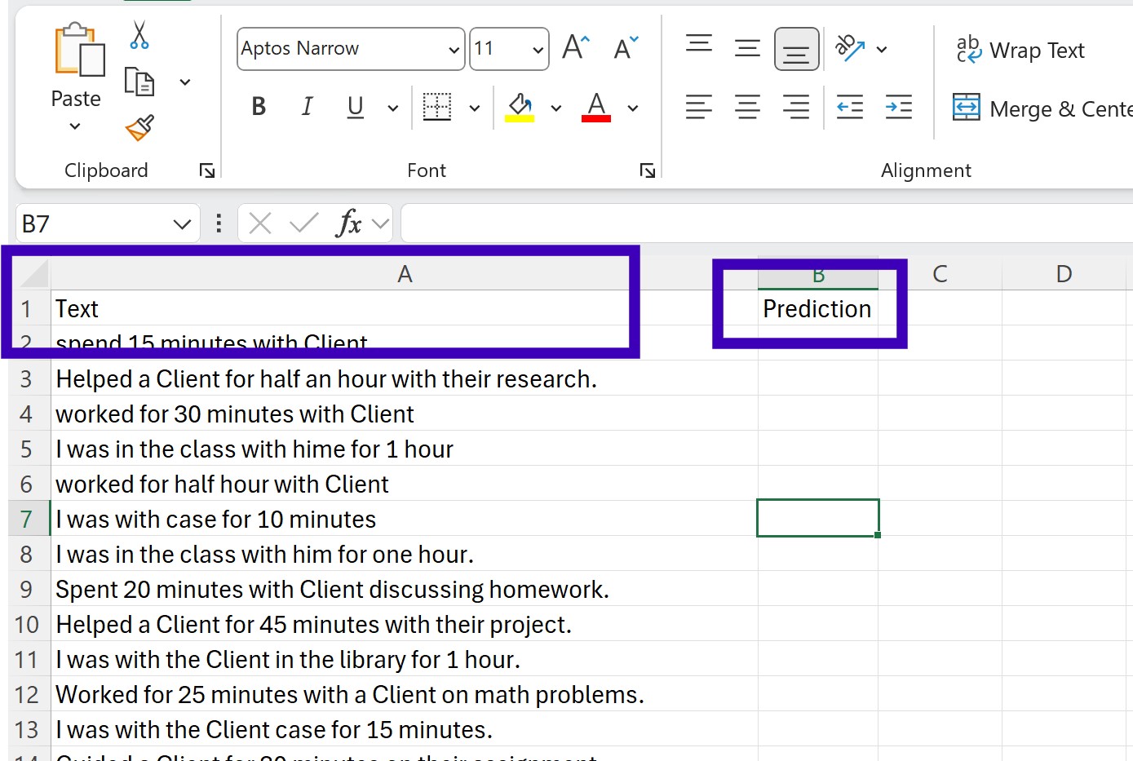The height and width of the screenshot is (761, 1133).
Task: Open the Fill Color dropdown arrow
Action: 556,107
